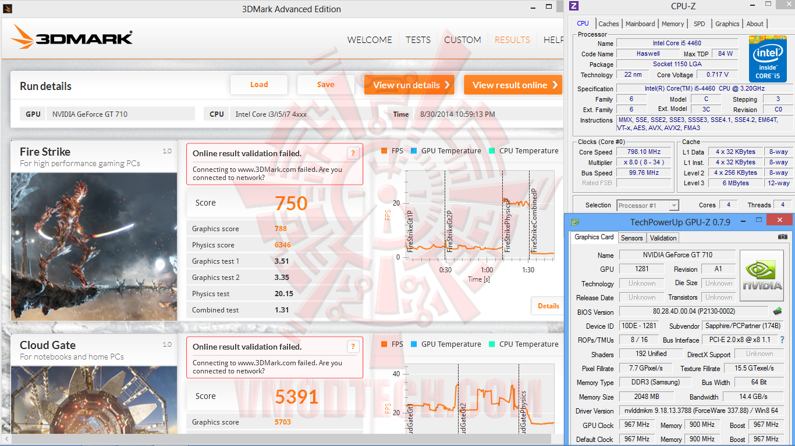Click the Cloud Gate score value 5391
The height and width of the screenshot is (446, 795).
(x=297, y=397)
